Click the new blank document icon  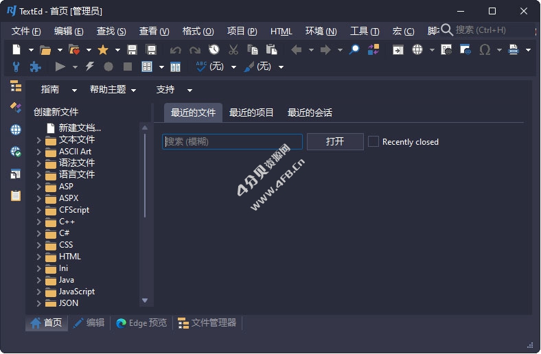click(x=16, y=50)
